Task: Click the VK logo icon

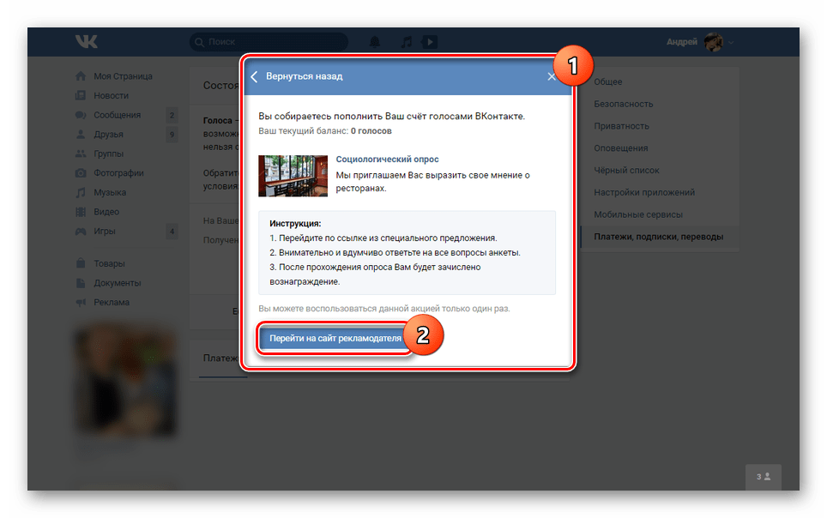Action: 86,42
